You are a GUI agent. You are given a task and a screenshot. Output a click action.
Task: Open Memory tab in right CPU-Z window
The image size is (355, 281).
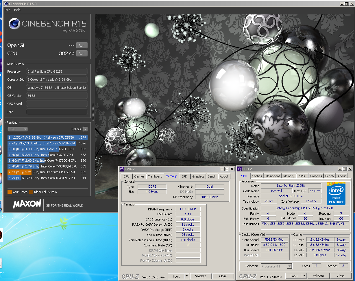tap(289, 176)
